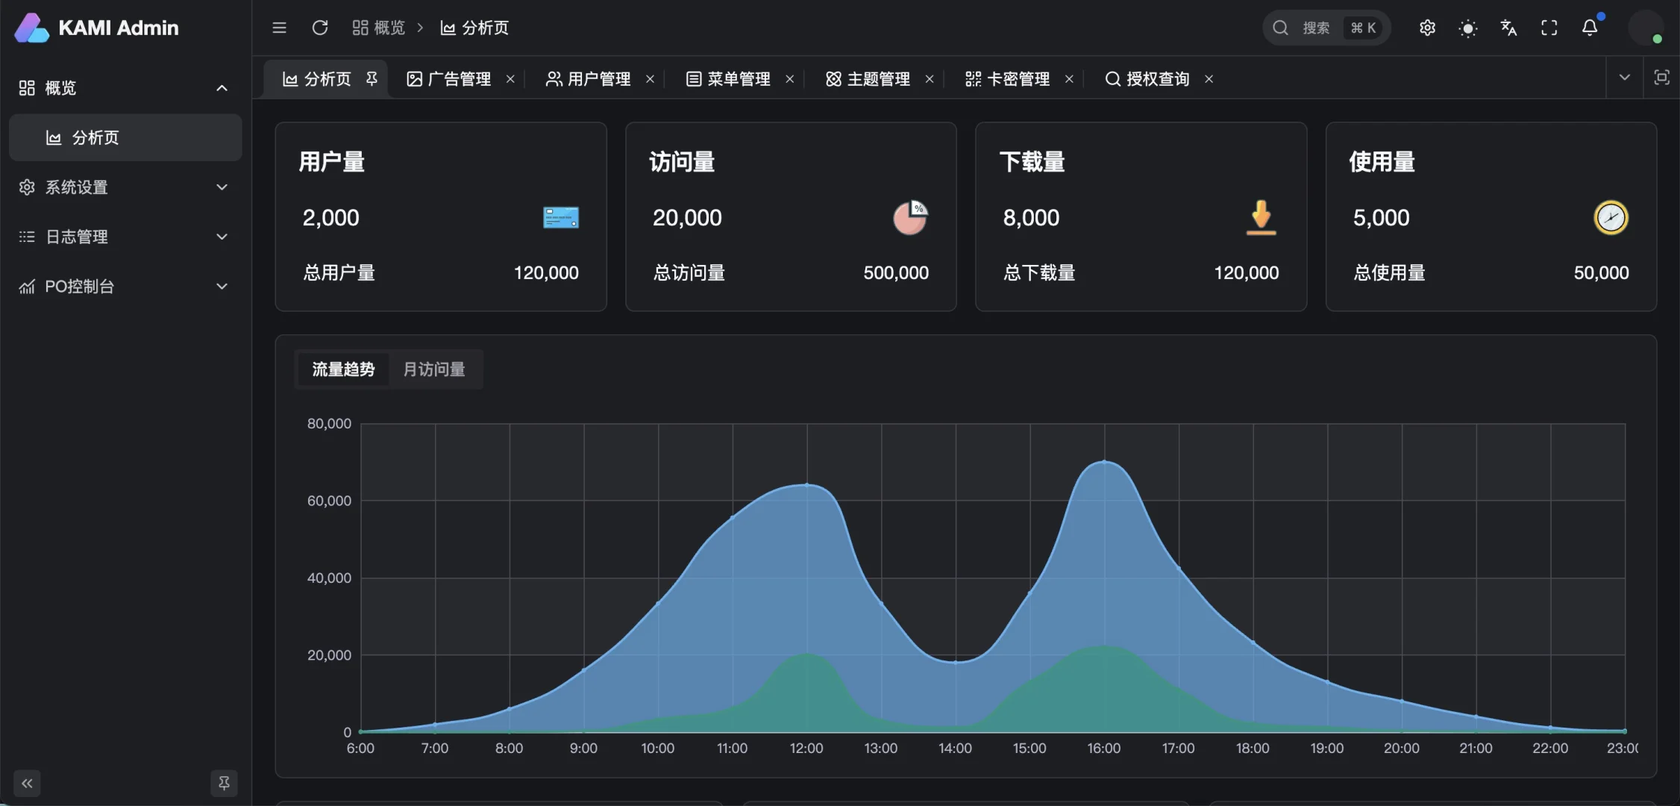The image size is (1680, 806).
Task: Enter fullscreen with the fullscreen icon
Action: point(1549,28)
